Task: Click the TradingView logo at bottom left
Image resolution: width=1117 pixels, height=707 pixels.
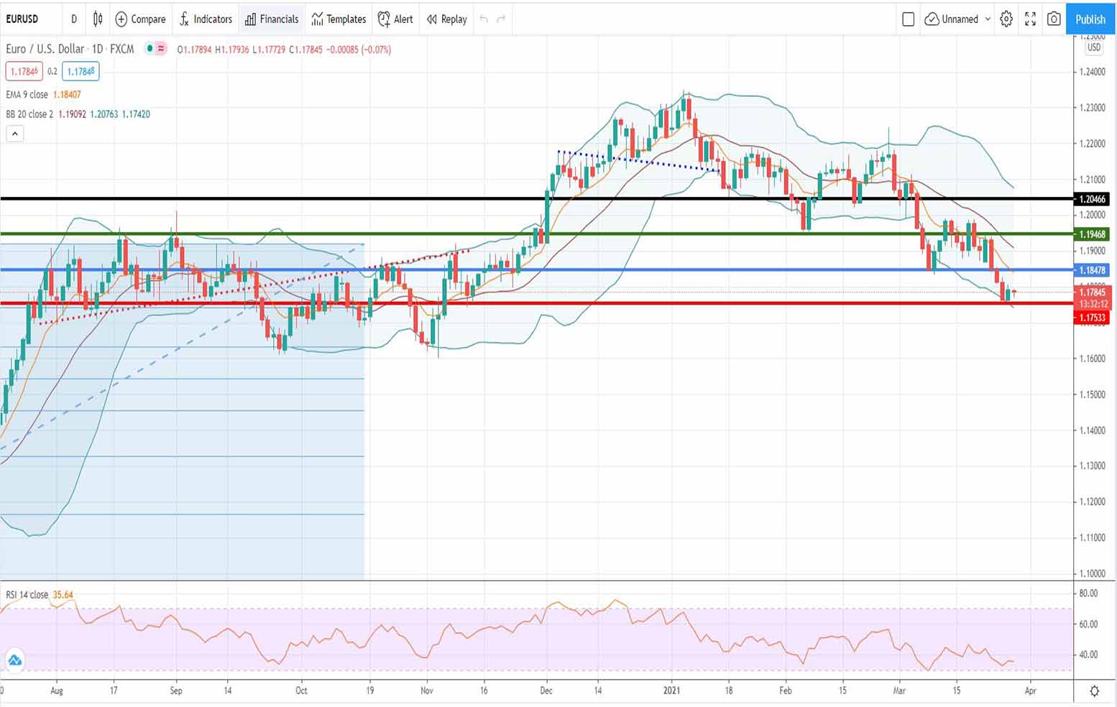Action: [14, 660]
